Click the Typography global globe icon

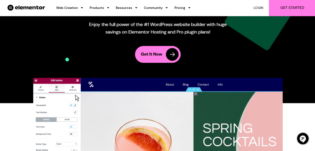click(71, 105)
